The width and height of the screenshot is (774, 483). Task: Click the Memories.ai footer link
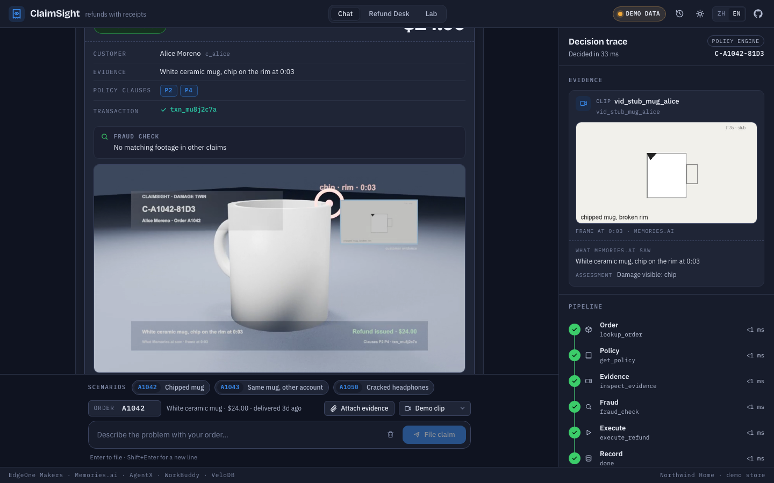coord(96,475)
